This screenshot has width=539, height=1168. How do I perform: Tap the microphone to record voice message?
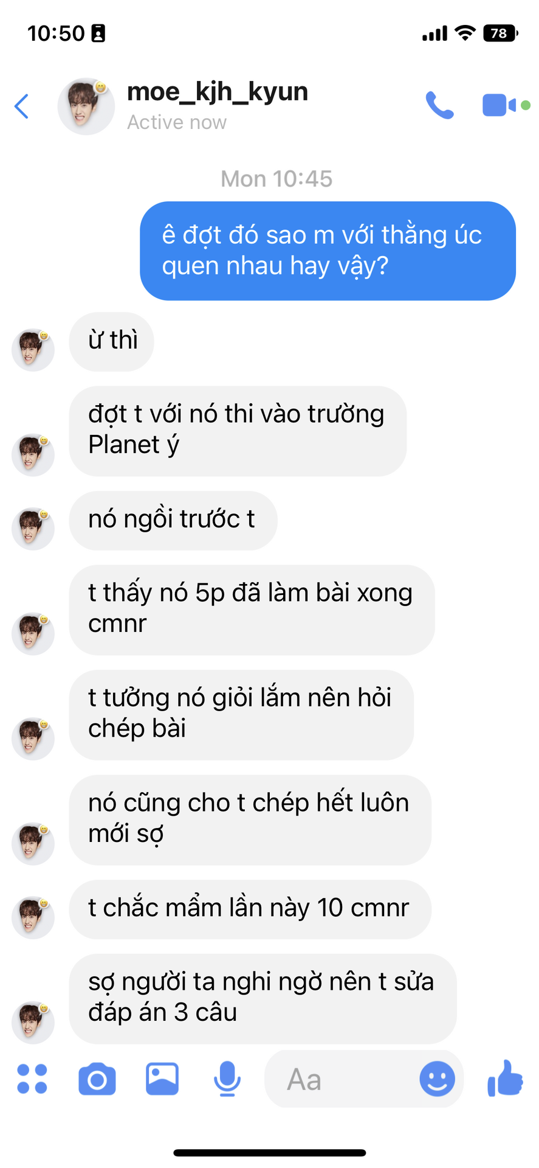click(227, 1079)
